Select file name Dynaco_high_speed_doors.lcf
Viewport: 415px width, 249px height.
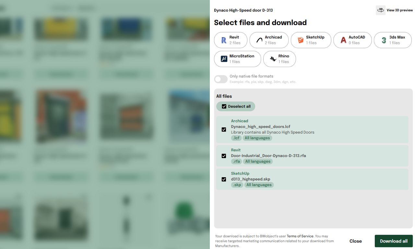(261, 126)
